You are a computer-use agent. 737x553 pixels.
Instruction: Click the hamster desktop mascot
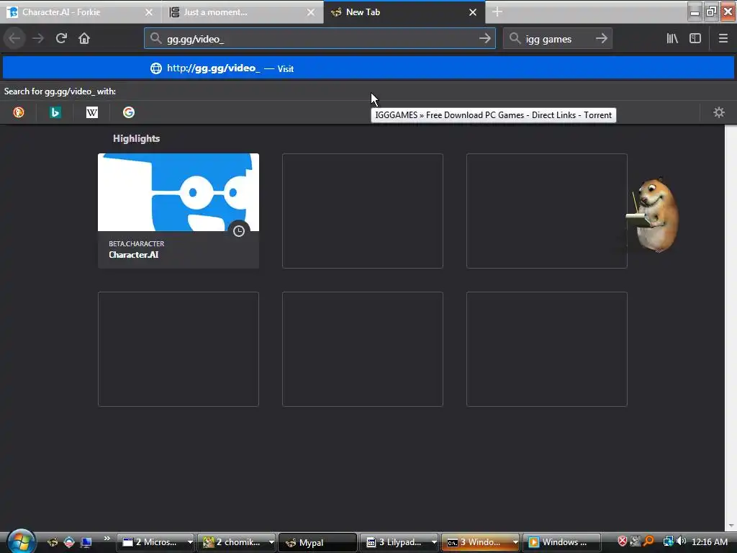point(653,215)
